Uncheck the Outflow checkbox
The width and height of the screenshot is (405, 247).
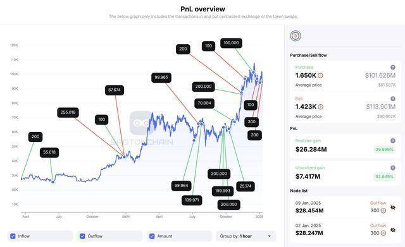[82, 236]
